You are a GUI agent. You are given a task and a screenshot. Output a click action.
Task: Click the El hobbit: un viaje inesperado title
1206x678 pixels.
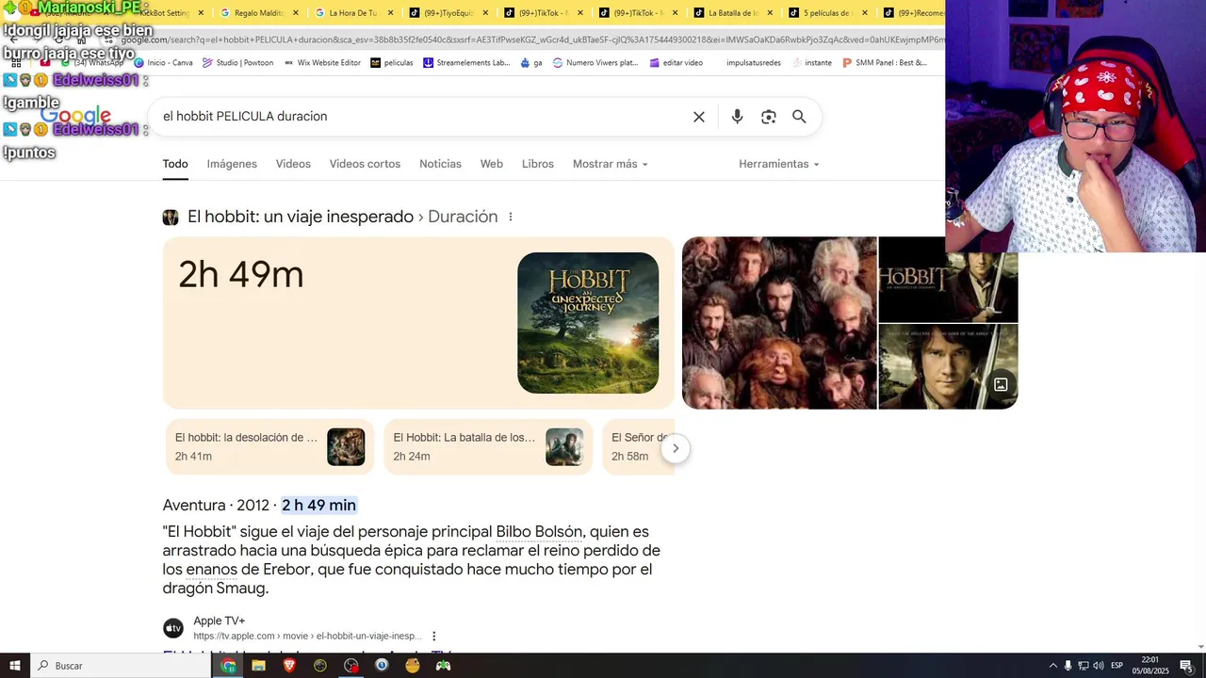(x=301, y=217)
